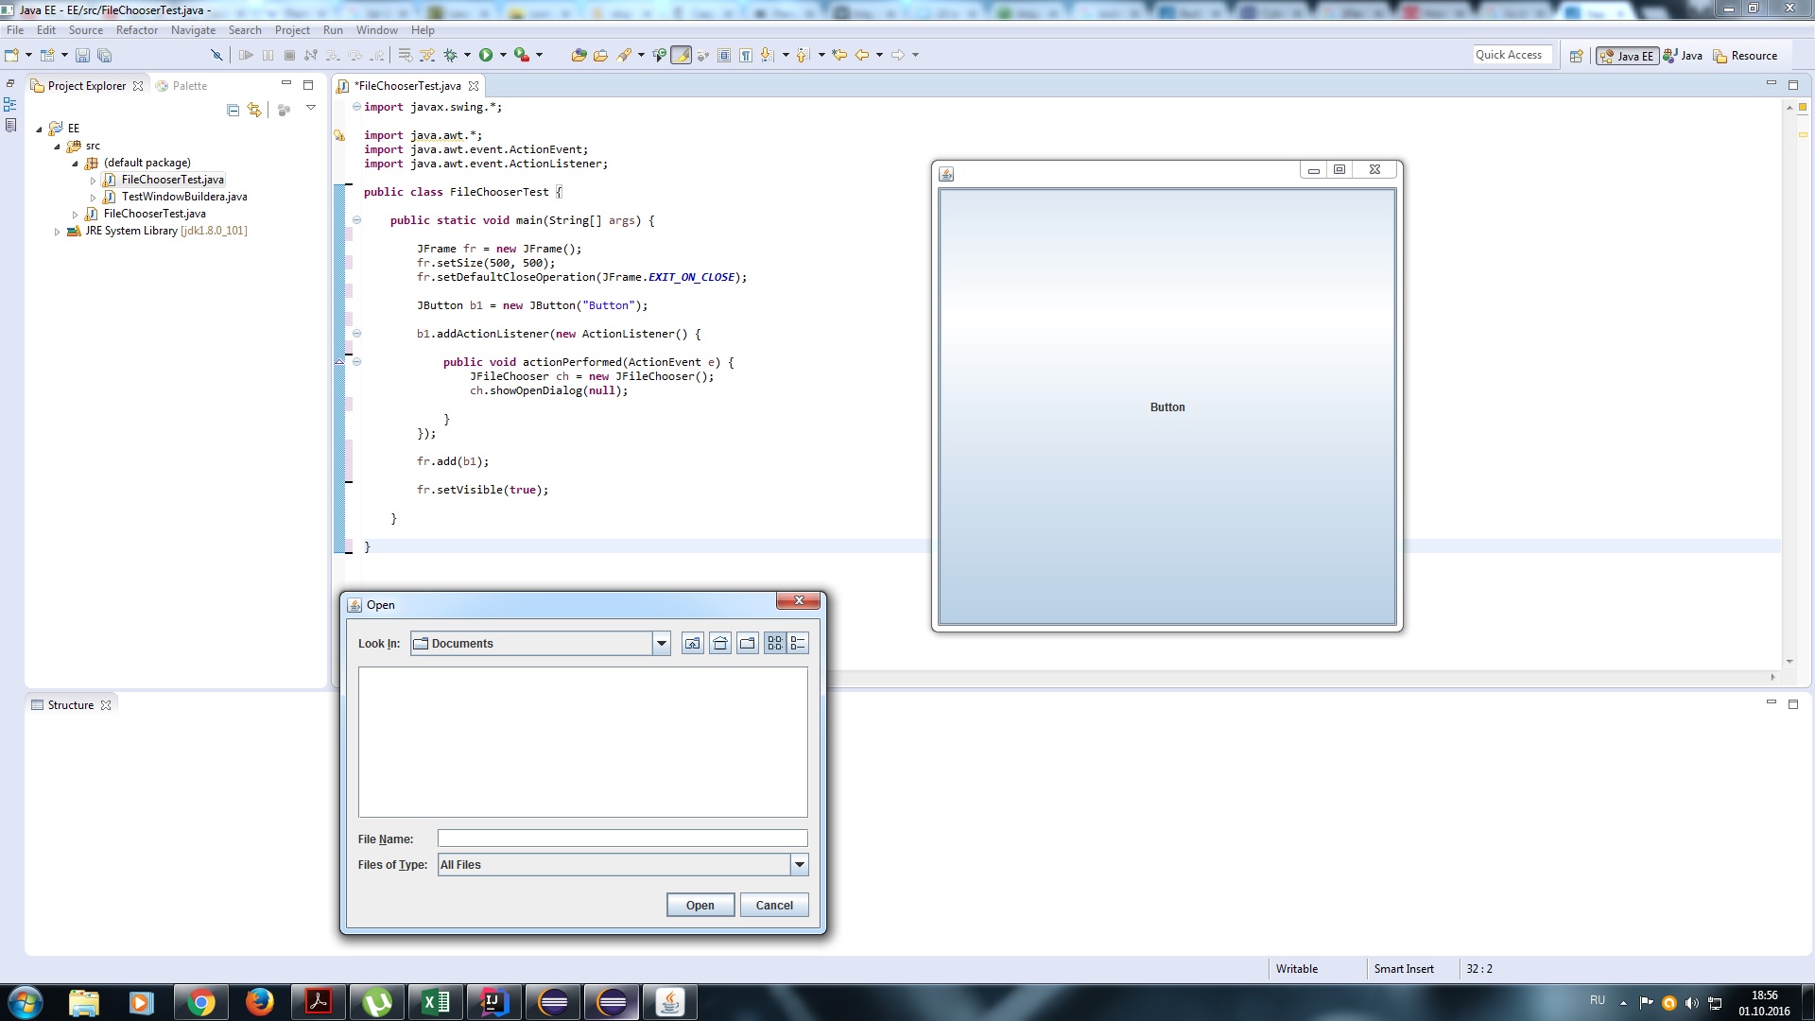Click Create New Folder in Open dialog
This screenshot has height=1021, width=1815.
(748, 644)
